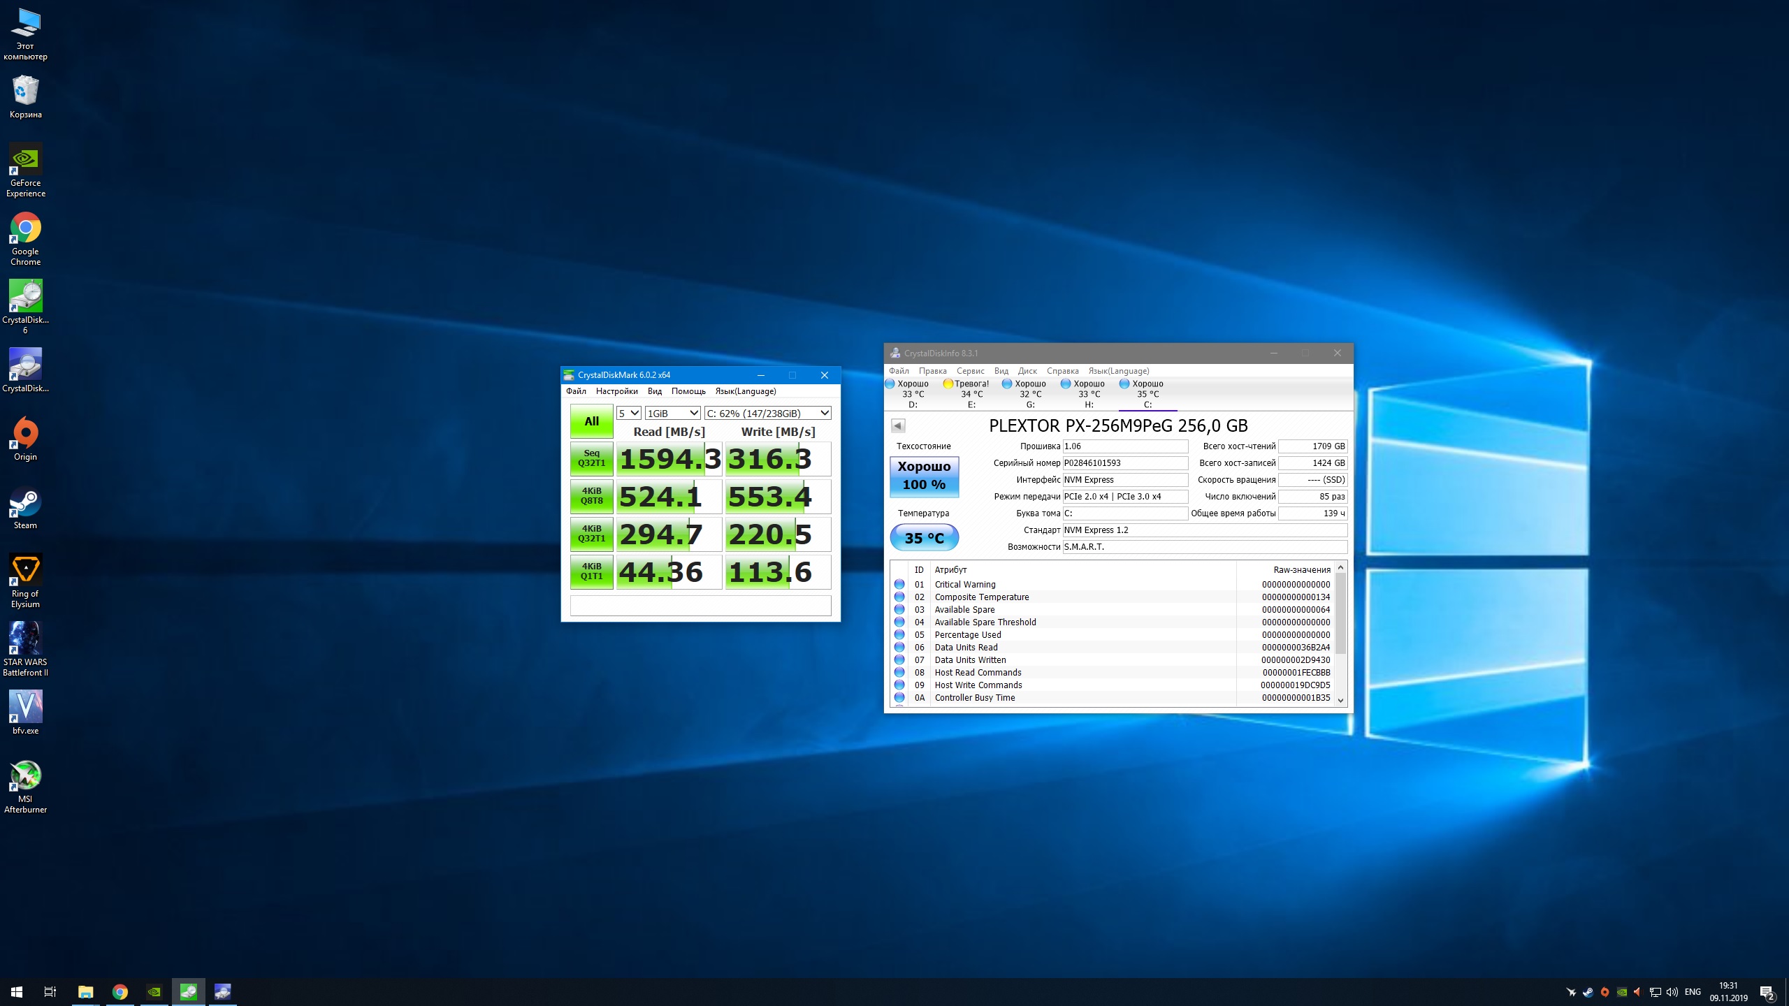The height and width of the screenshot is (1006, 1789).
Task: Open the MSI Afterburner desktop icon
Action: coord(25,777)
